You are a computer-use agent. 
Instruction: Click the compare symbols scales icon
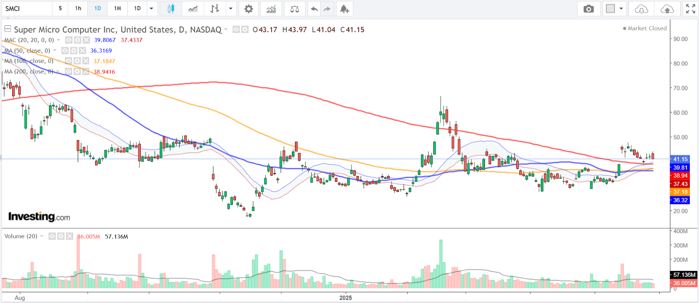point(295,9)
